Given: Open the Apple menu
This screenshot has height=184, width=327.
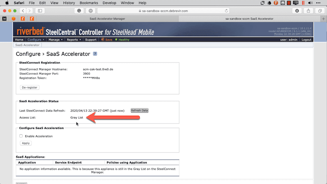Looking at the screenshot, I should [7, 3].
